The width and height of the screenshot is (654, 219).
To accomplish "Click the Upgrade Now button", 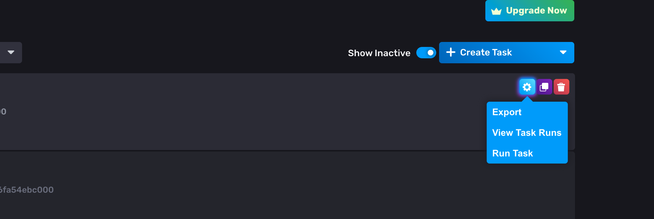I will (529, 11).
